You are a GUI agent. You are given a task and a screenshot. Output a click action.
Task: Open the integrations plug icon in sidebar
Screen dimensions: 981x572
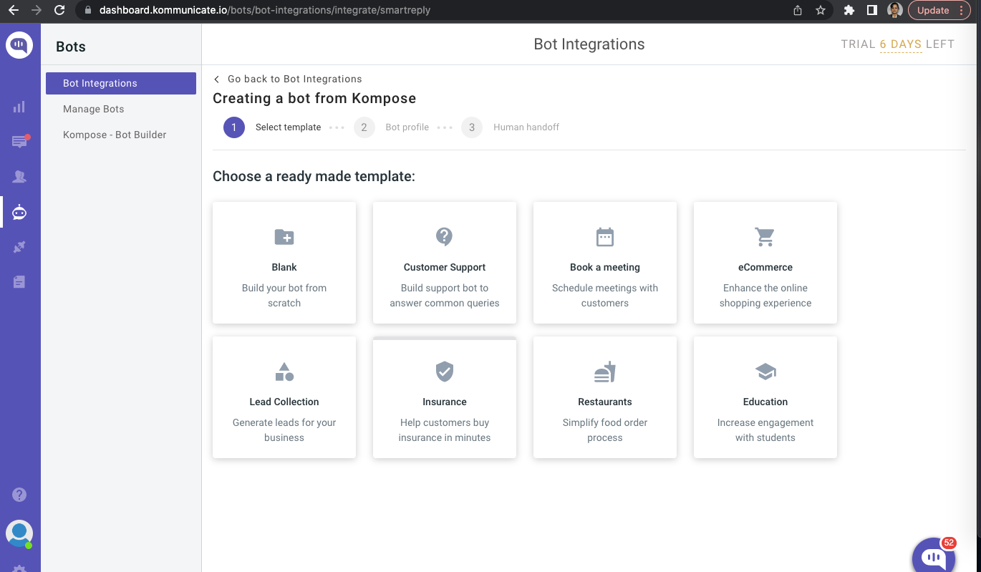tap(19, 247)
